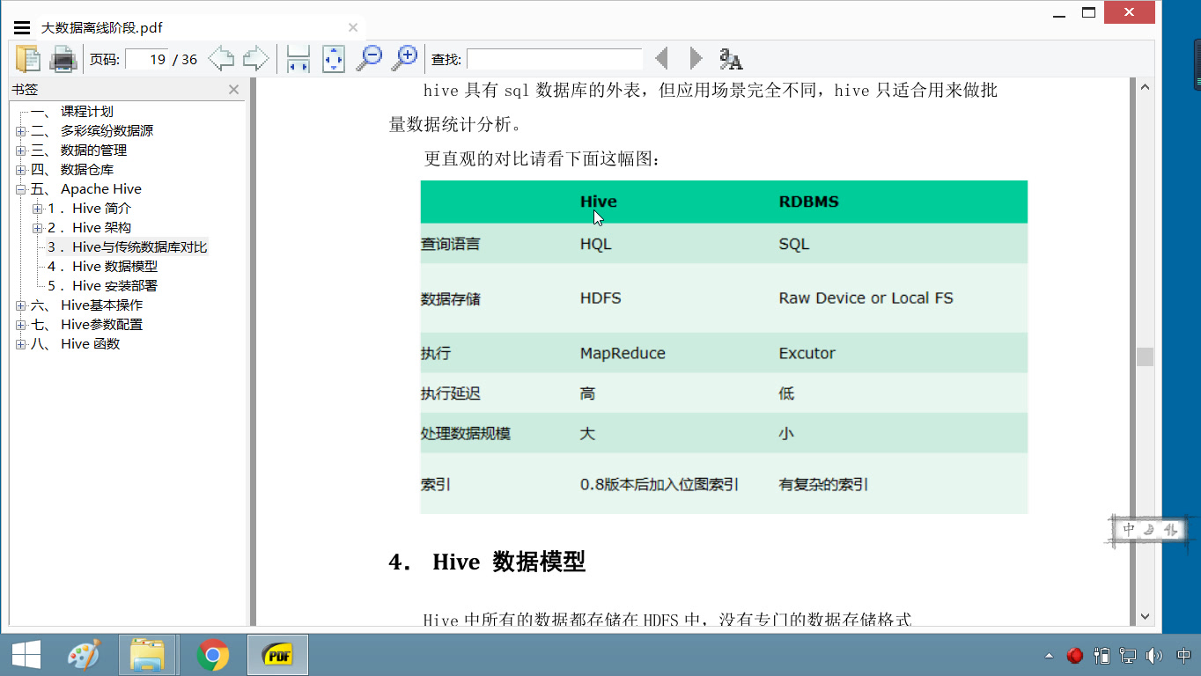Go to previous page with the back arrow

(220, 58)
